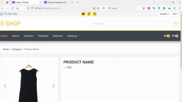
Task: Open the shopping cart icon
Action: click(x=173, y=36)
